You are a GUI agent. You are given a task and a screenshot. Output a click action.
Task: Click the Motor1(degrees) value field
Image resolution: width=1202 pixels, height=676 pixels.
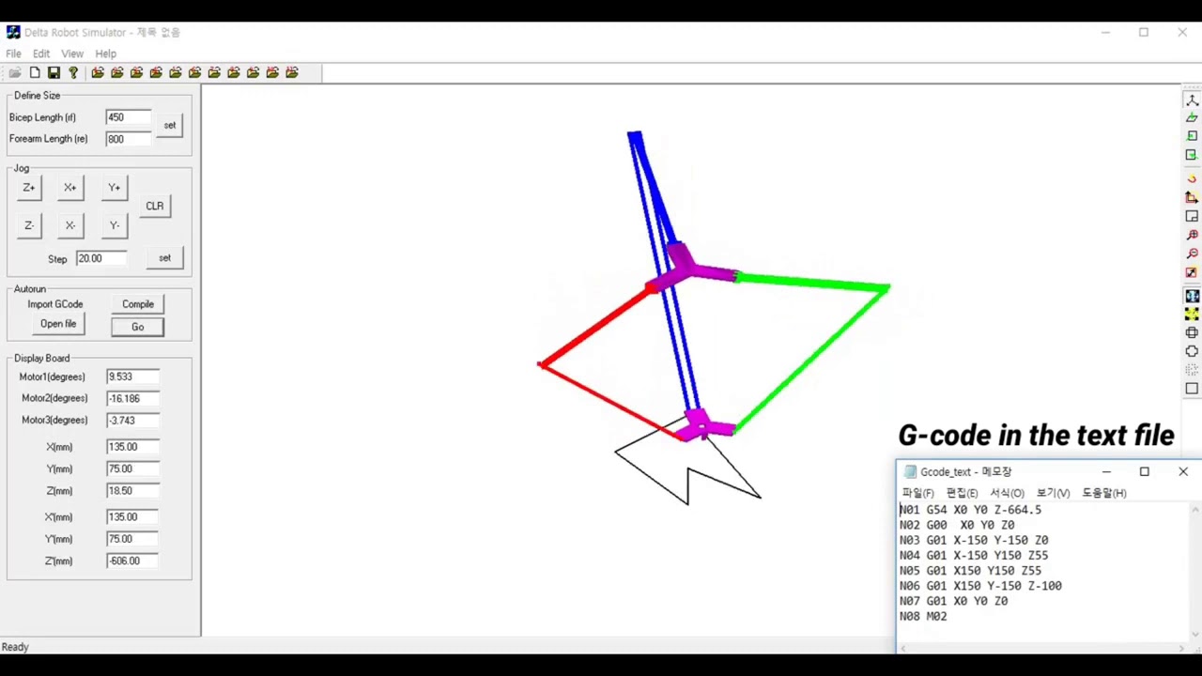pos(132,376)
